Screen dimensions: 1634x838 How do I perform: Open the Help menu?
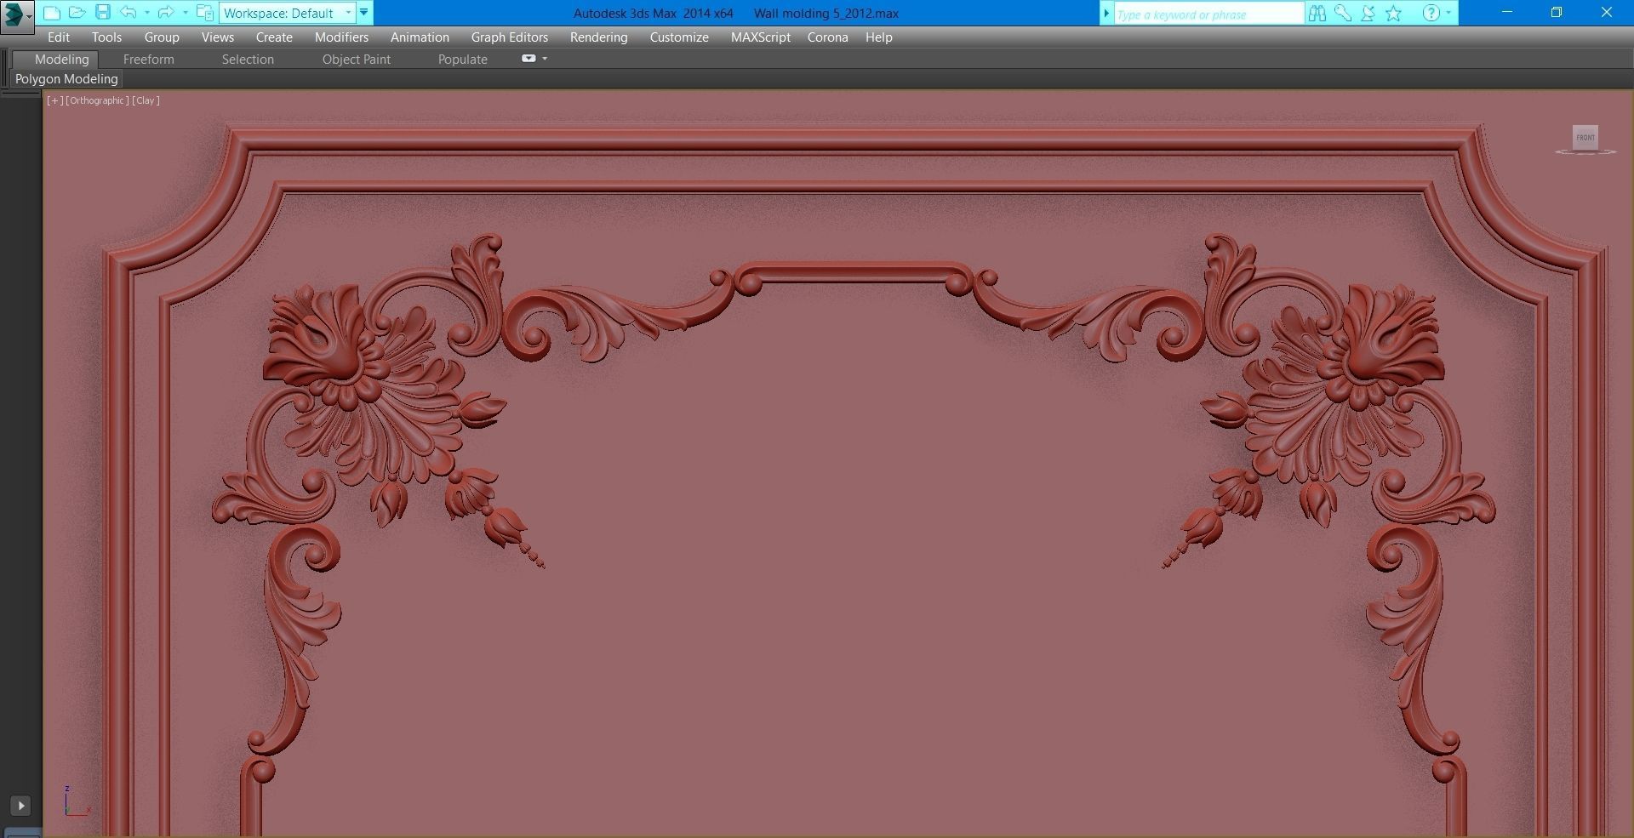[878, 37]
